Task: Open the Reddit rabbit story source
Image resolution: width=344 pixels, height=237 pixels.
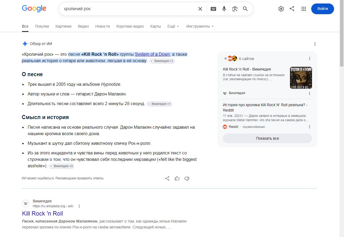Action: (x=265, y=108)
